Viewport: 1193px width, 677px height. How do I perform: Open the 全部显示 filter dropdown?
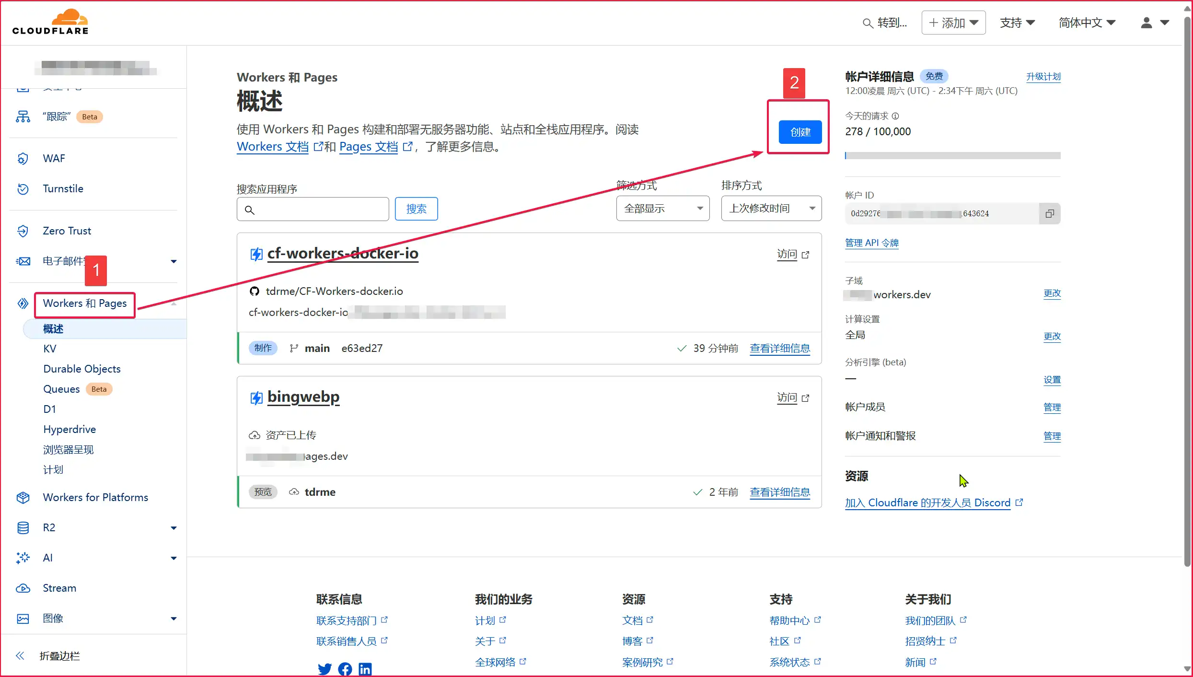662,209
